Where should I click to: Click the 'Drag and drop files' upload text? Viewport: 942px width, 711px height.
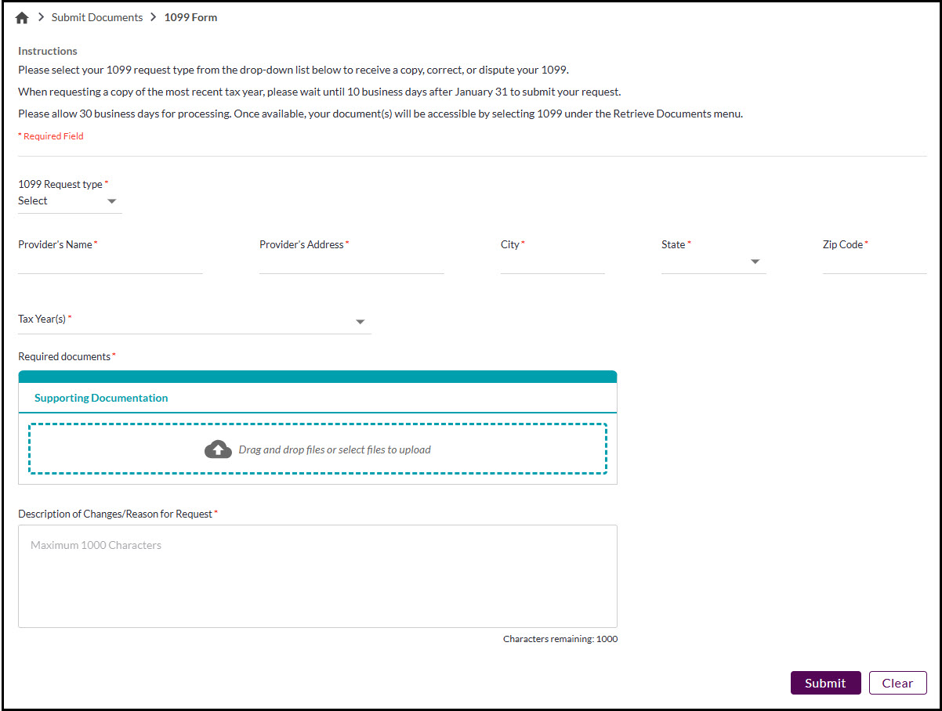(335, 450)
